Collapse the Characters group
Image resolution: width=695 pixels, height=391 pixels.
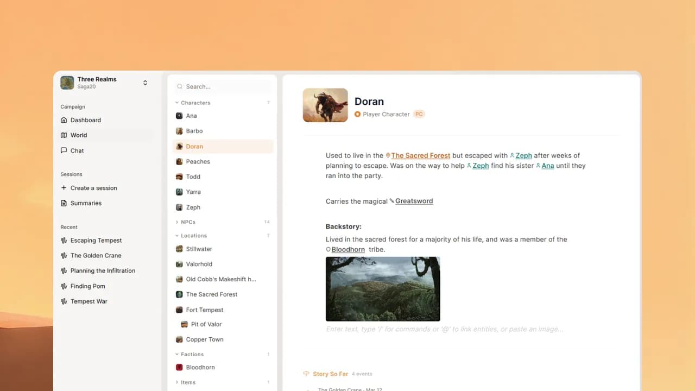pyautogui.click(x=177, y=103)
